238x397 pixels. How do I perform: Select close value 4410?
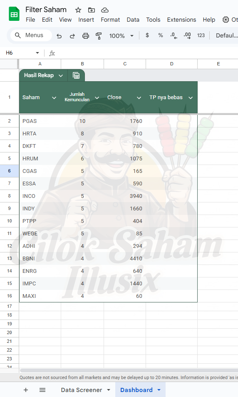[125, 259]
